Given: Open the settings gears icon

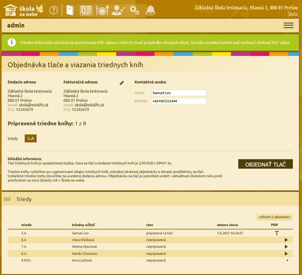Looking at the screenshot, I should coord(135,10).
